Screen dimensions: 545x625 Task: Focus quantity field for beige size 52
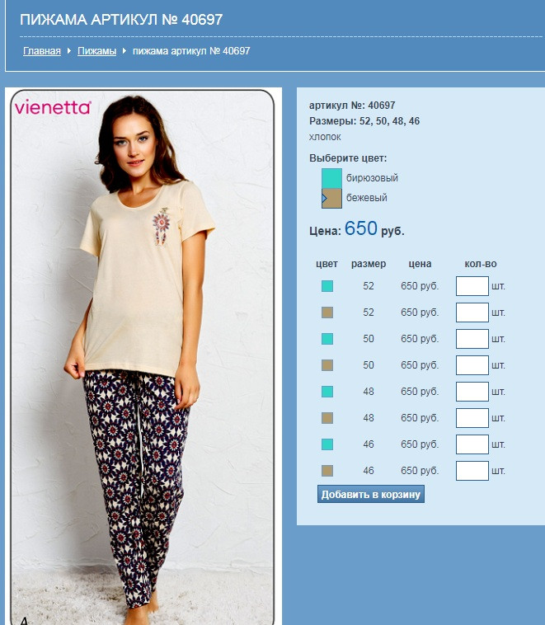[x=472, y=312]
